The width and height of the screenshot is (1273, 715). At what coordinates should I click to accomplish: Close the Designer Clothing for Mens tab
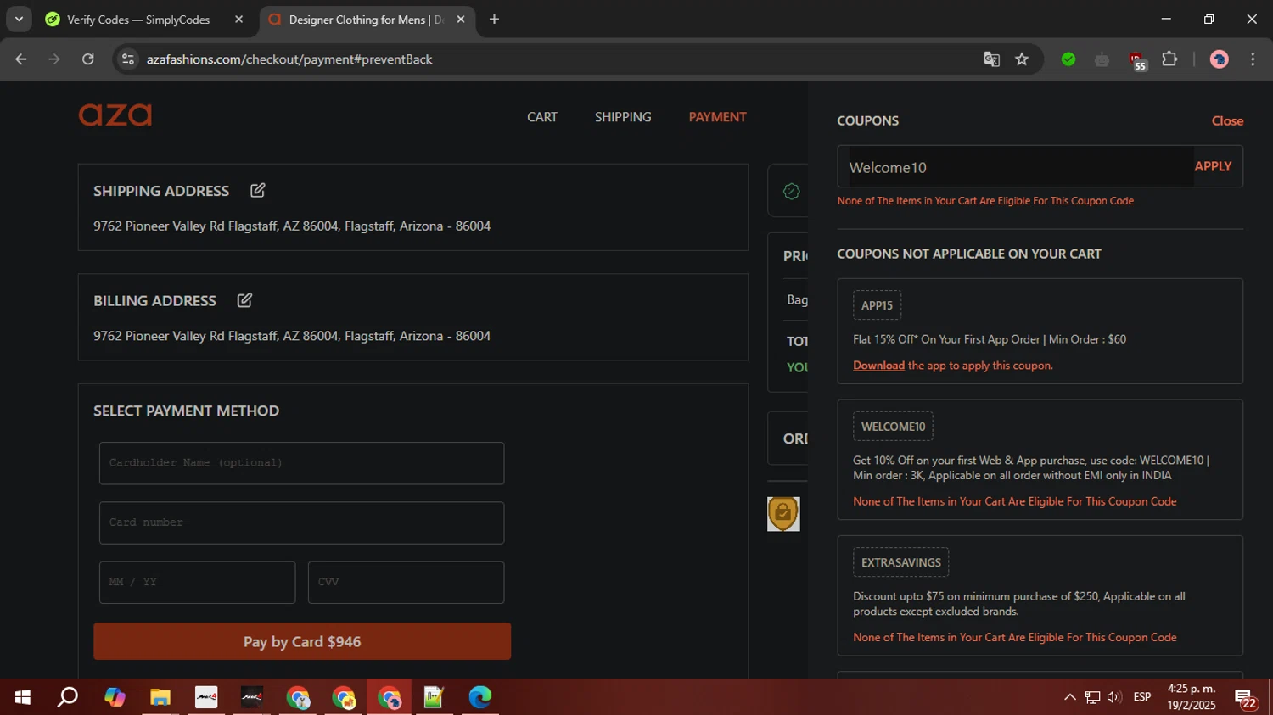(x=461, y=20)
